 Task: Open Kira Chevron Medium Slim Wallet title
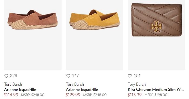(x=156, y=90)
